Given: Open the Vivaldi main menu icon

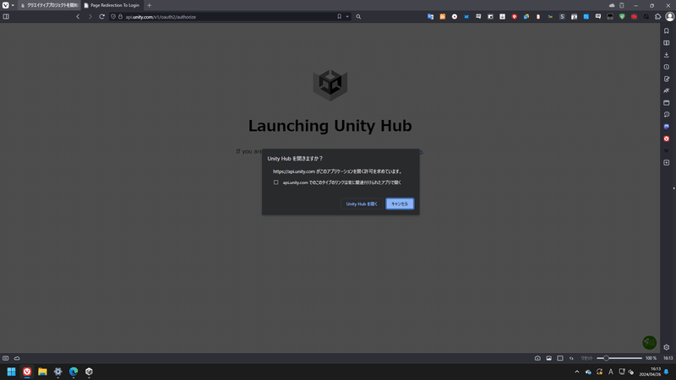Looking at the screenshot, I should point(6,5).
